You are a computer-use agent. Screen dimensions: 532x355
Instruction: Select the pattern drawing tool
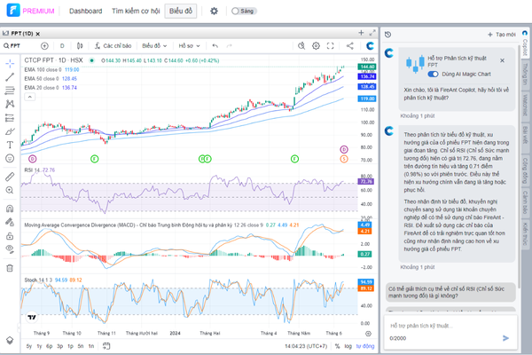coord(10,104)
